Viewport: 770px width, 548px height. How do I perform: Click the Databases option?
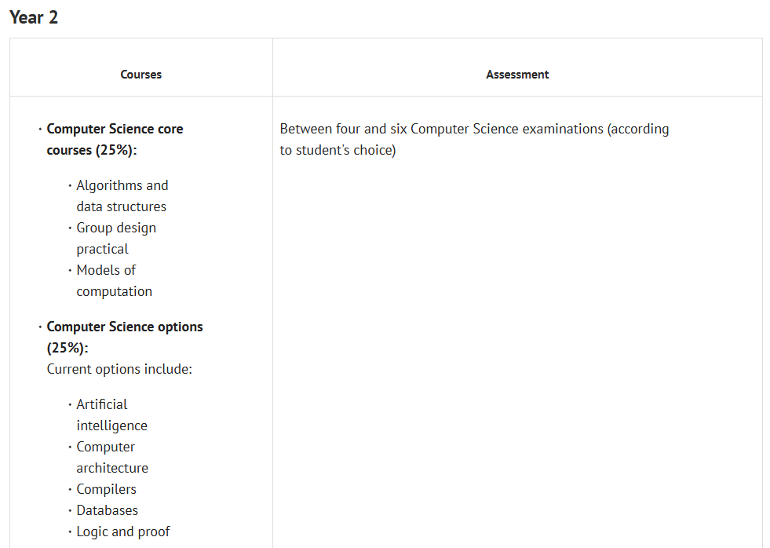click(x=108, y=510)
